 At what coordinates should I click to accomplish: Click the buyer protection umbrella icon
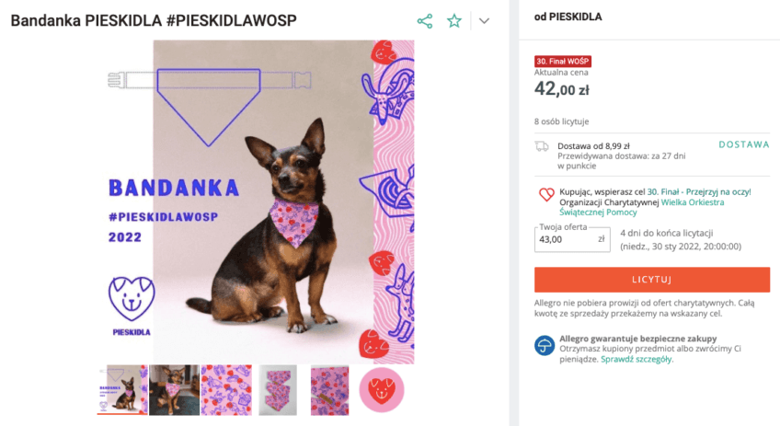(x=545, y=346)
